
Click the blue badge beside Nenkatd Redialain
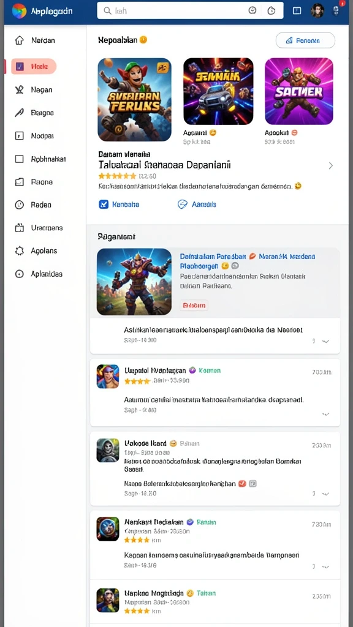[x=191, y=522]
